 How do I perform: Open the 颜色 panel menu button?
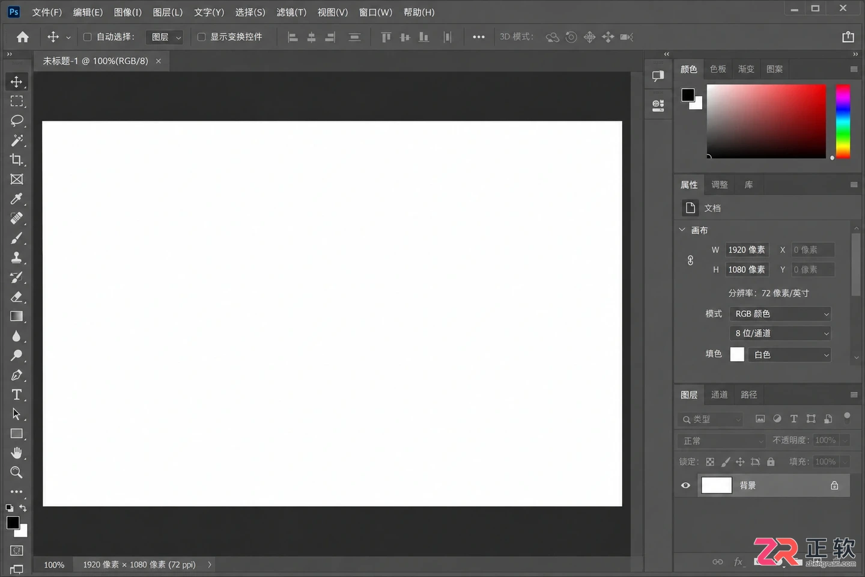(x=854, y=69)
